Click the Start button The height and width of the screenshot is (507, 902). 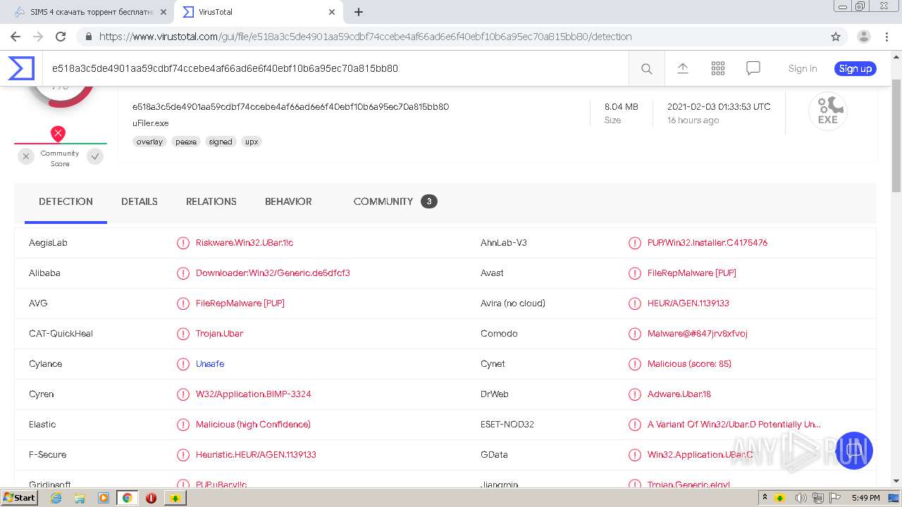(x=19, y=498)
